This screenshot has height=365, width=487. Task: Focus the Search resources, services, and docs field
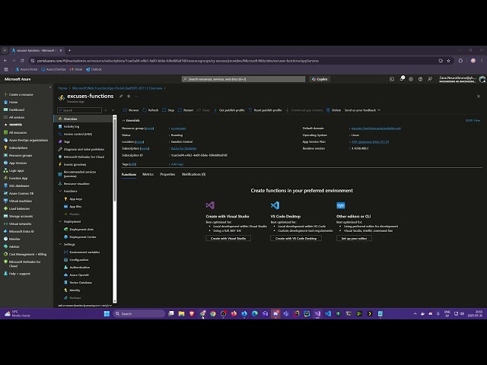pos(243,79)
